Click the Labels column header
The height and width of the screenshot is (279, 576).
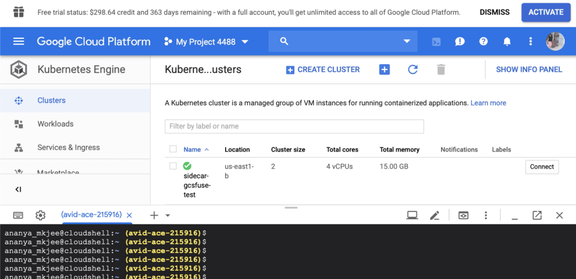501,149
